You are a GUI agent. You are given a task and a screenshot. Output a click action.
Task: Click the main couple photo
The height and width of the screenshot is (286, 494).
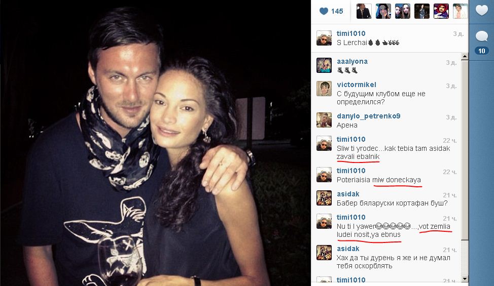click(x=155, y=143)
